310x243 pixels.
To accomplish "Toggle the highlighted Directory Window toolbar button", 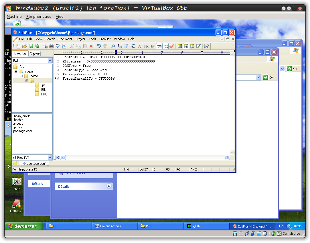I will click(186, 46).
